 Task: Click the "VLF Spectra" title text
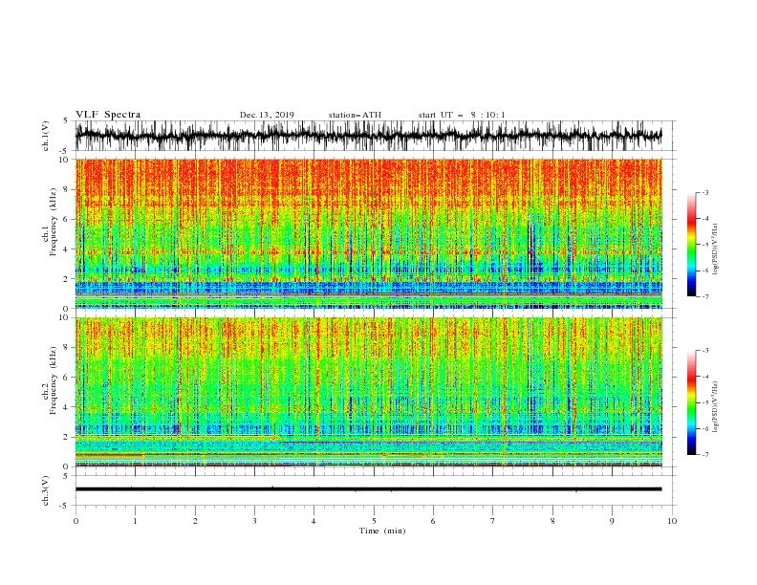click(x=108, y=115)
